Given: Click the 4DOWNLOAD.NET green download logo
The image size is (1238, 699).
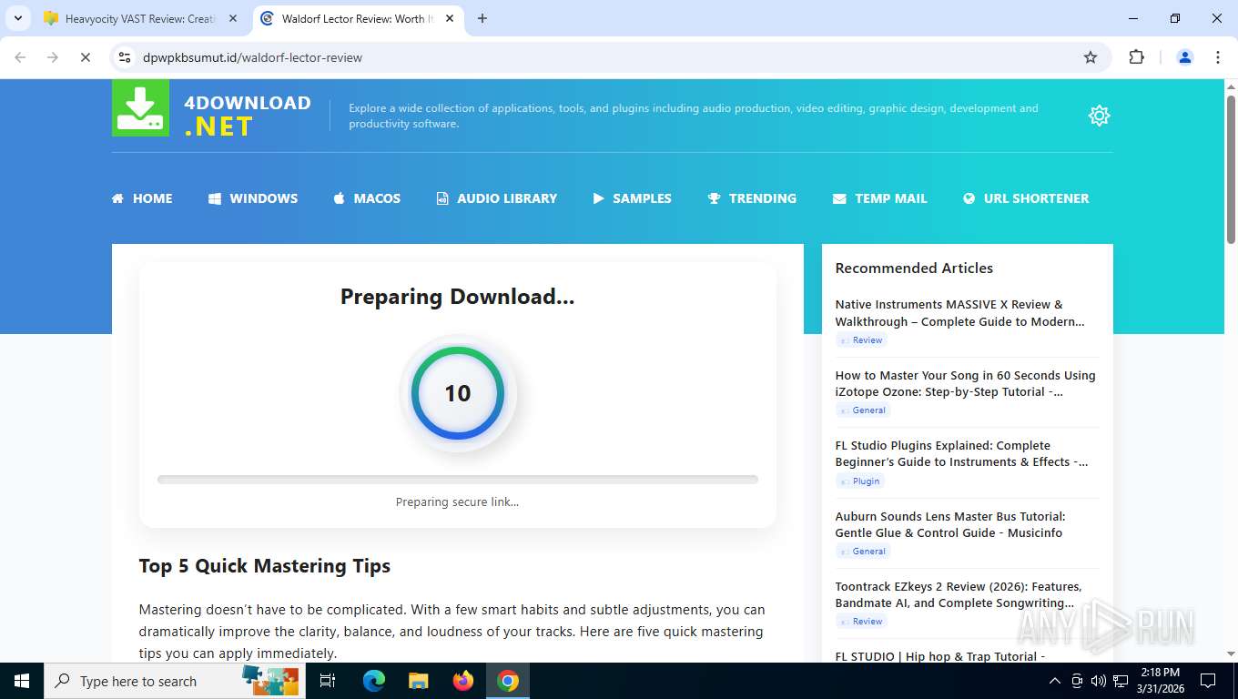Looking at the screenshot, I should [140, 107].
